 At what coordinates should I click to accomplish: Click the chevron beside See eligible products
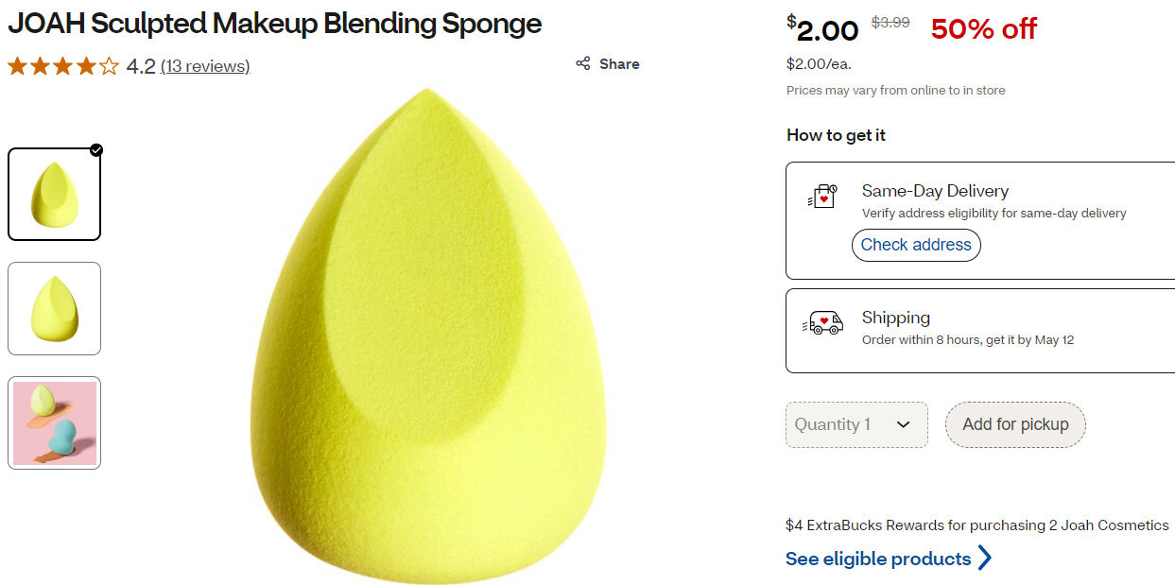[x=984, y=559]
